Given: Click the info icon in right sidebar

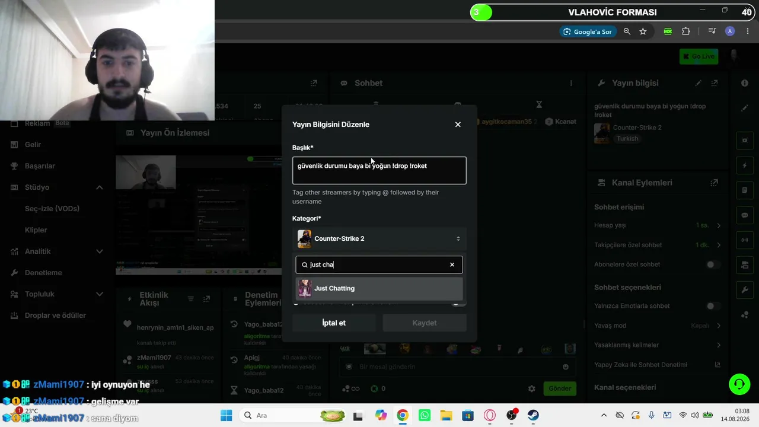Looking at the screenshot, I should 745,83.
